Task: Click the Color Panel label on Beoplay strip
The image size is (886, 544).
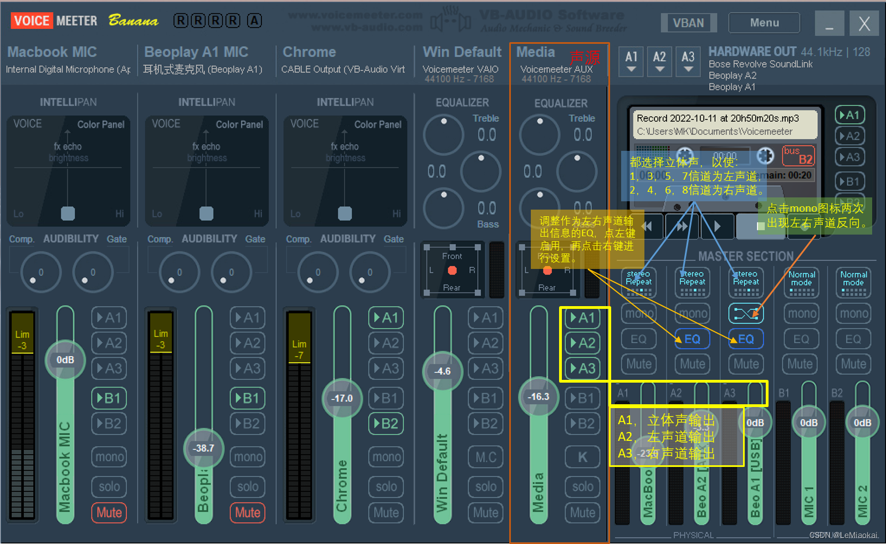Action: [x=239, y=124]
